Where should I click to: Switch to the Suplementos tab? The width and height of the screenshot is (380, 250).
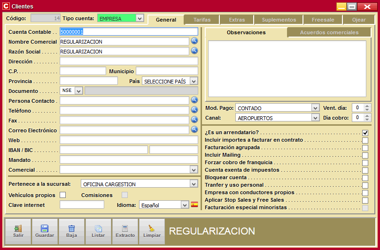point(279,20)
